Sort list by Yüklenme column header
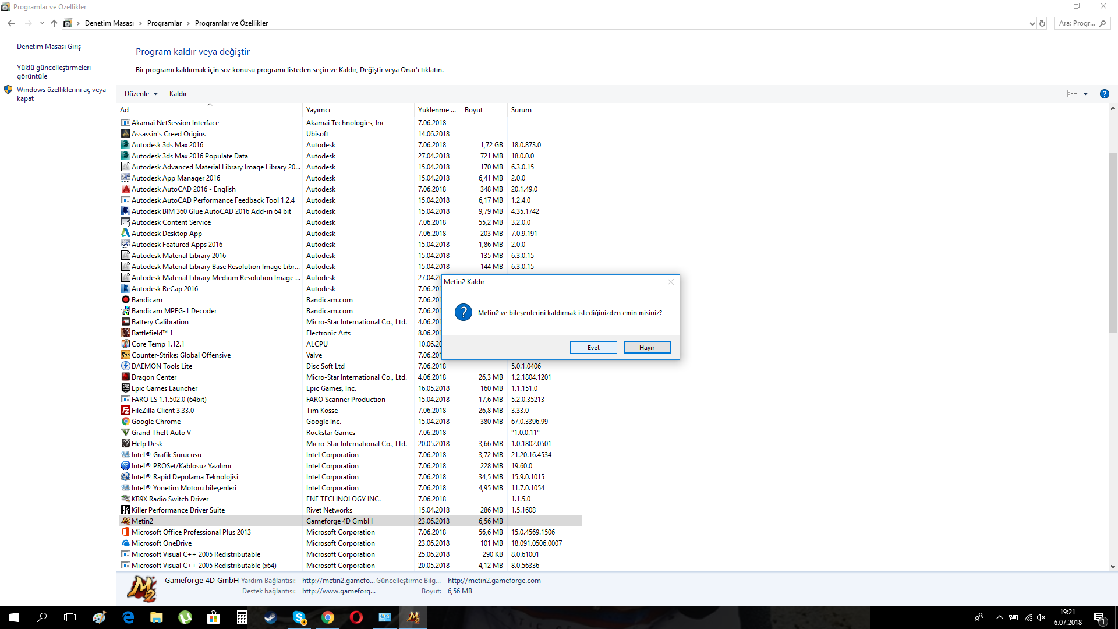This screenshot has width=1118, height=629. click(x=437, y=110)
